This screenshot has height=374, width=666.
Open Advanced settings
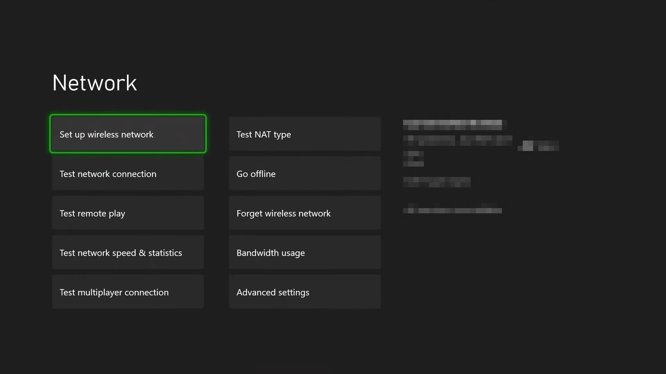click(305, 292)
